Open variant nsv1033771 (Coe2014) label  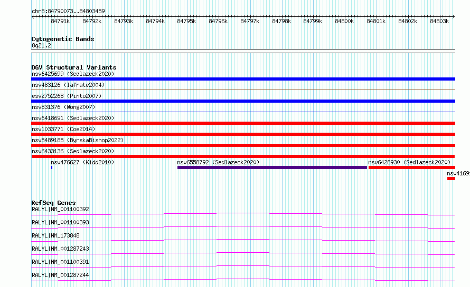pos(63,129)
